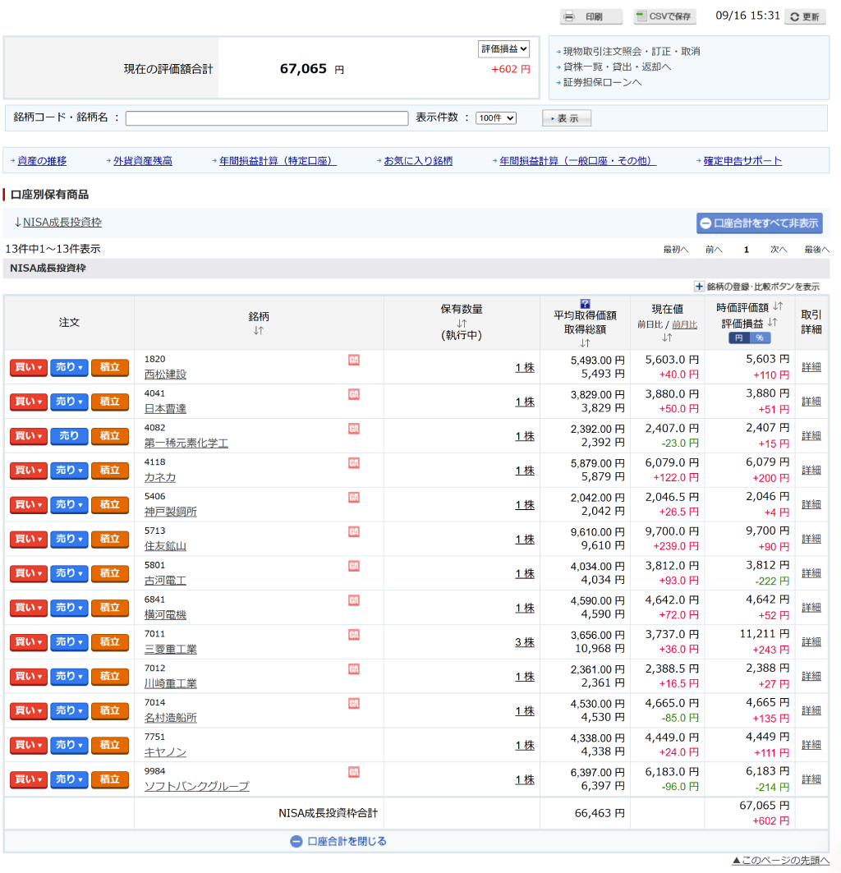Sort by 時価評価額 arrows
The height and width of the screenshot is (873, 841).
tap(778, 306)
